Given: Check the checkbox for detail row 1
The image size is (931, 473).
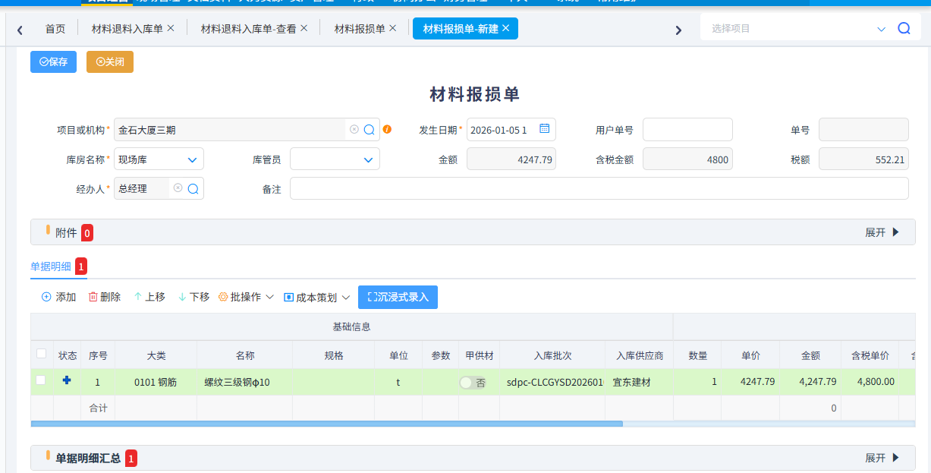Looking at the screenshot, I should [x=41, y=382].
